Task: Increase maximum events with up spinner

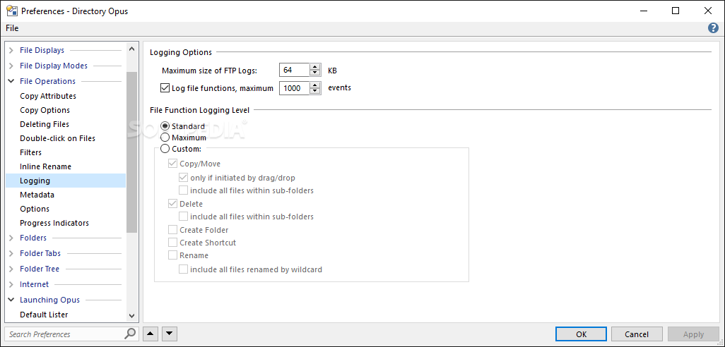Action: [315, 85]
